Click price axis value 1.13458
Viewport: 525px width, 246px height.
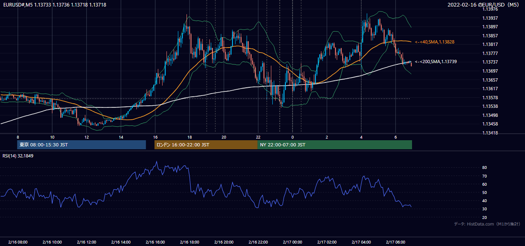coord(490,124)
